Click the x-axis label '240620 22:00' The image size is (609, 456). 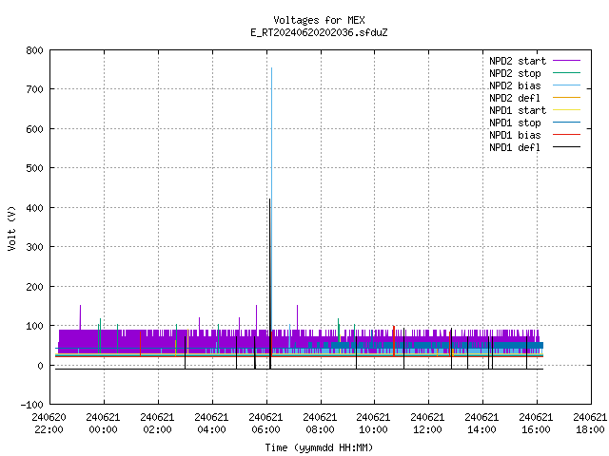[49, 424]
